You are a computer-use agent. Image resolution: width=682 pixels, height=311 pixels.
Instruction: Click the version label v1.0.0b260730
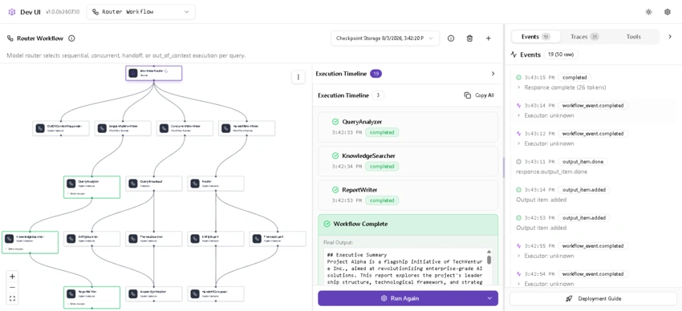tap(63, 12)
